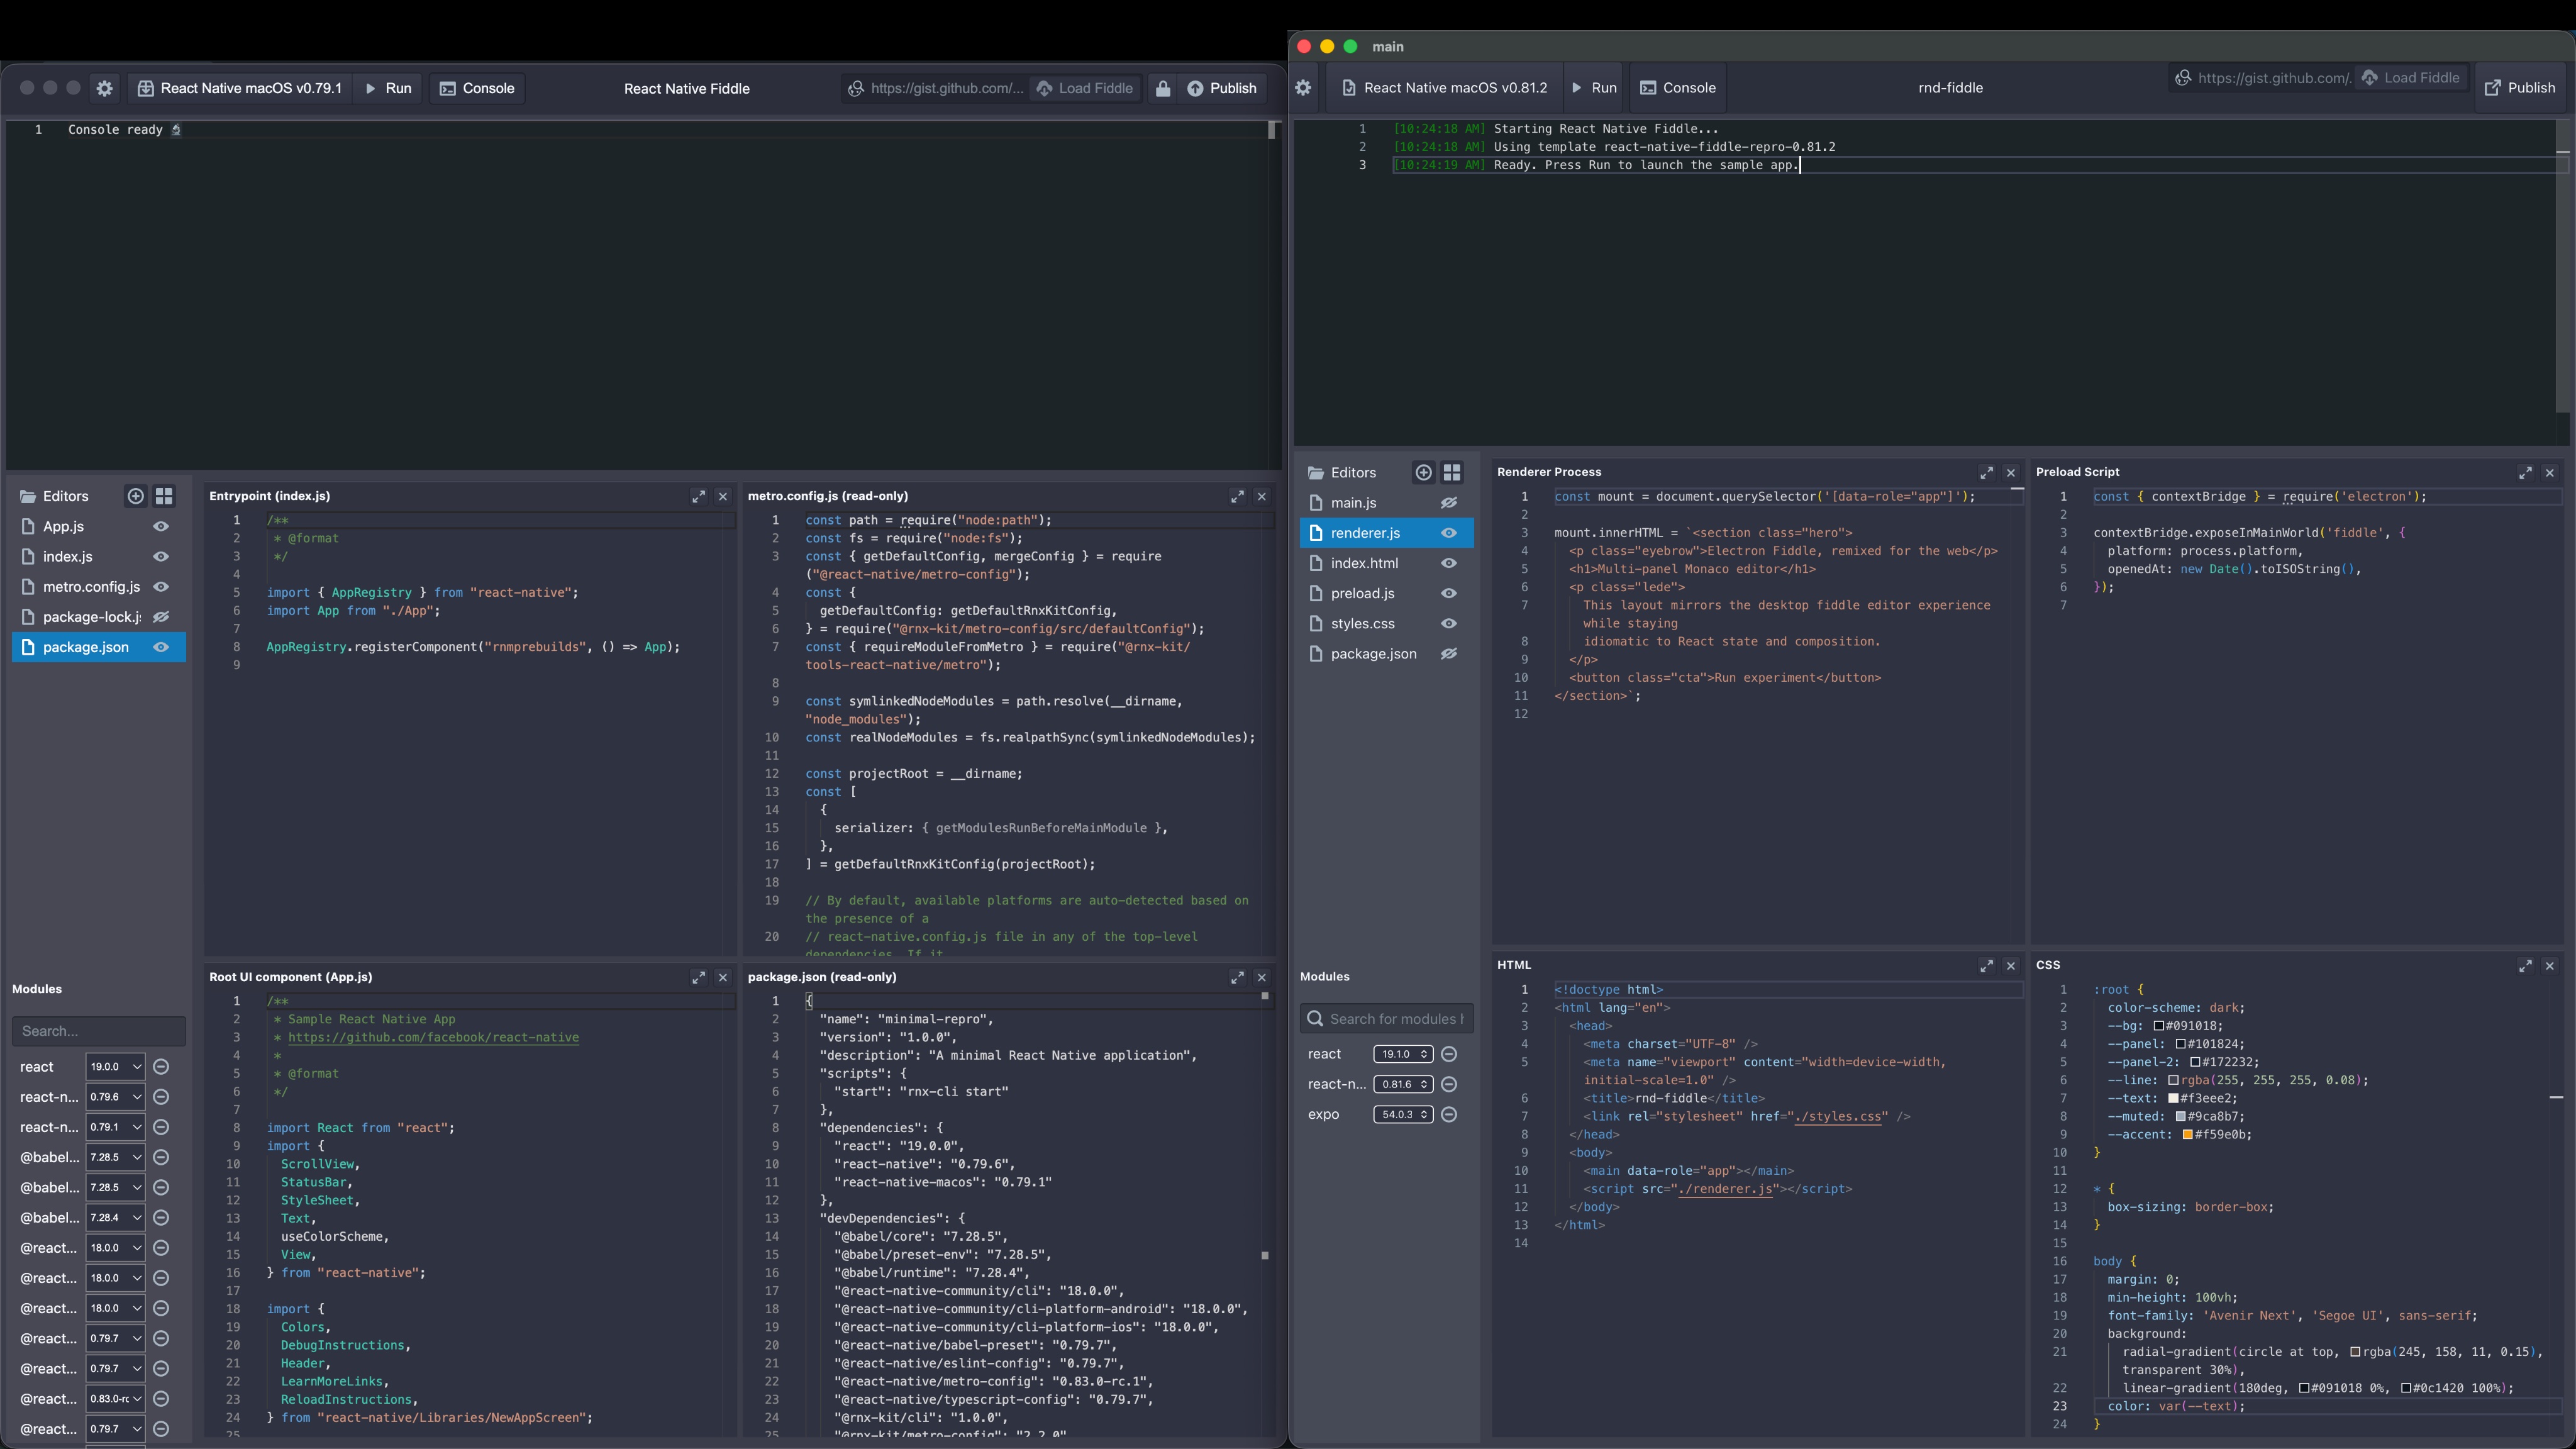Screen dimensions: 2576x1449
Task: Hide the styles.css editor
Action: [x=1449, y=623]
